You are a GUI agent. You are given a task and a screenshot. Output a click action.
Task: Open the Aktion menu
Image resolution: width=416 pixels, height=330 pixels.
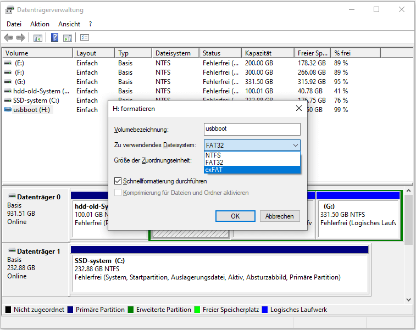tap(40, 24)
